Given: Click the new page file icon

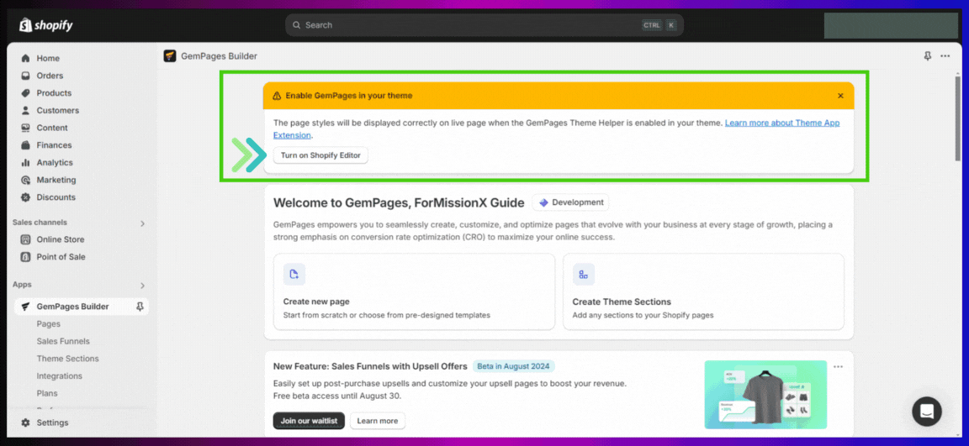Looking at the screenshot, I should coord(294,275).
